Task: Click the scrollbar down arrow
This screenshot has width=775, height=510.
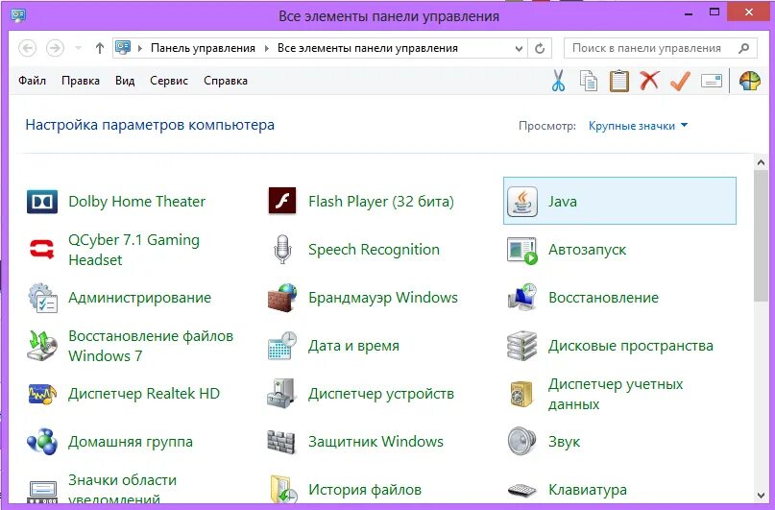Action: coord(762,496)
